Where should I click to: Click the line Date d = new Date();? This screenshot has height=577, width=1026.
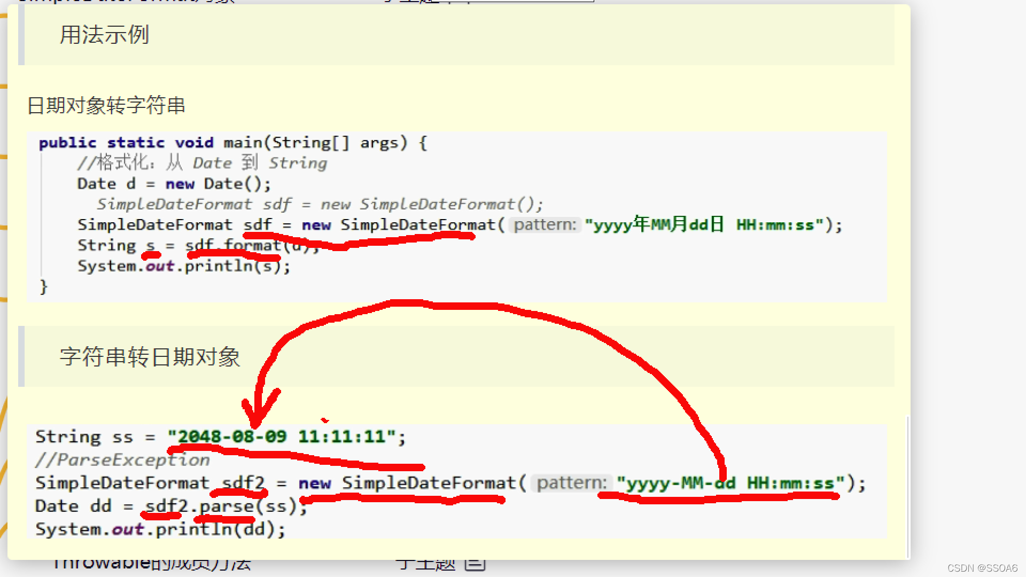[x=174, y=184]
